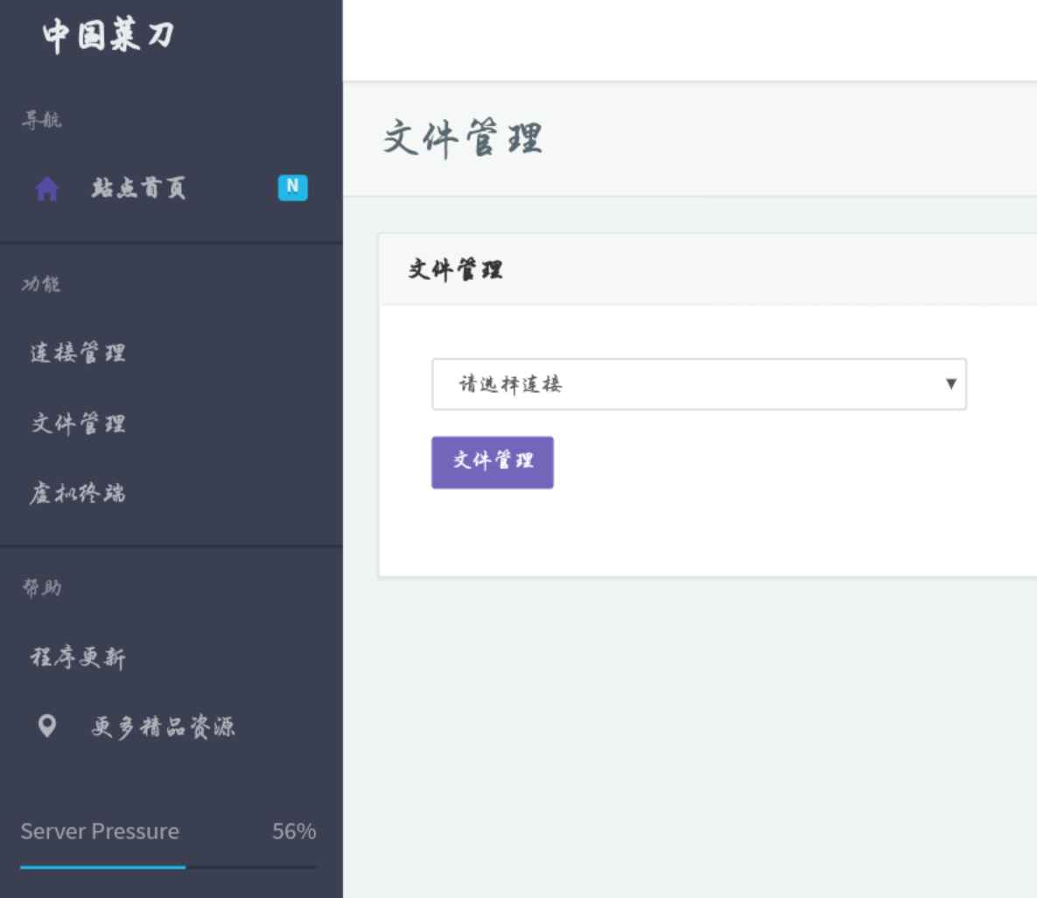Click the dropdown arrow on the connection selector
The image size is (1037, 898).
(950, 384)
